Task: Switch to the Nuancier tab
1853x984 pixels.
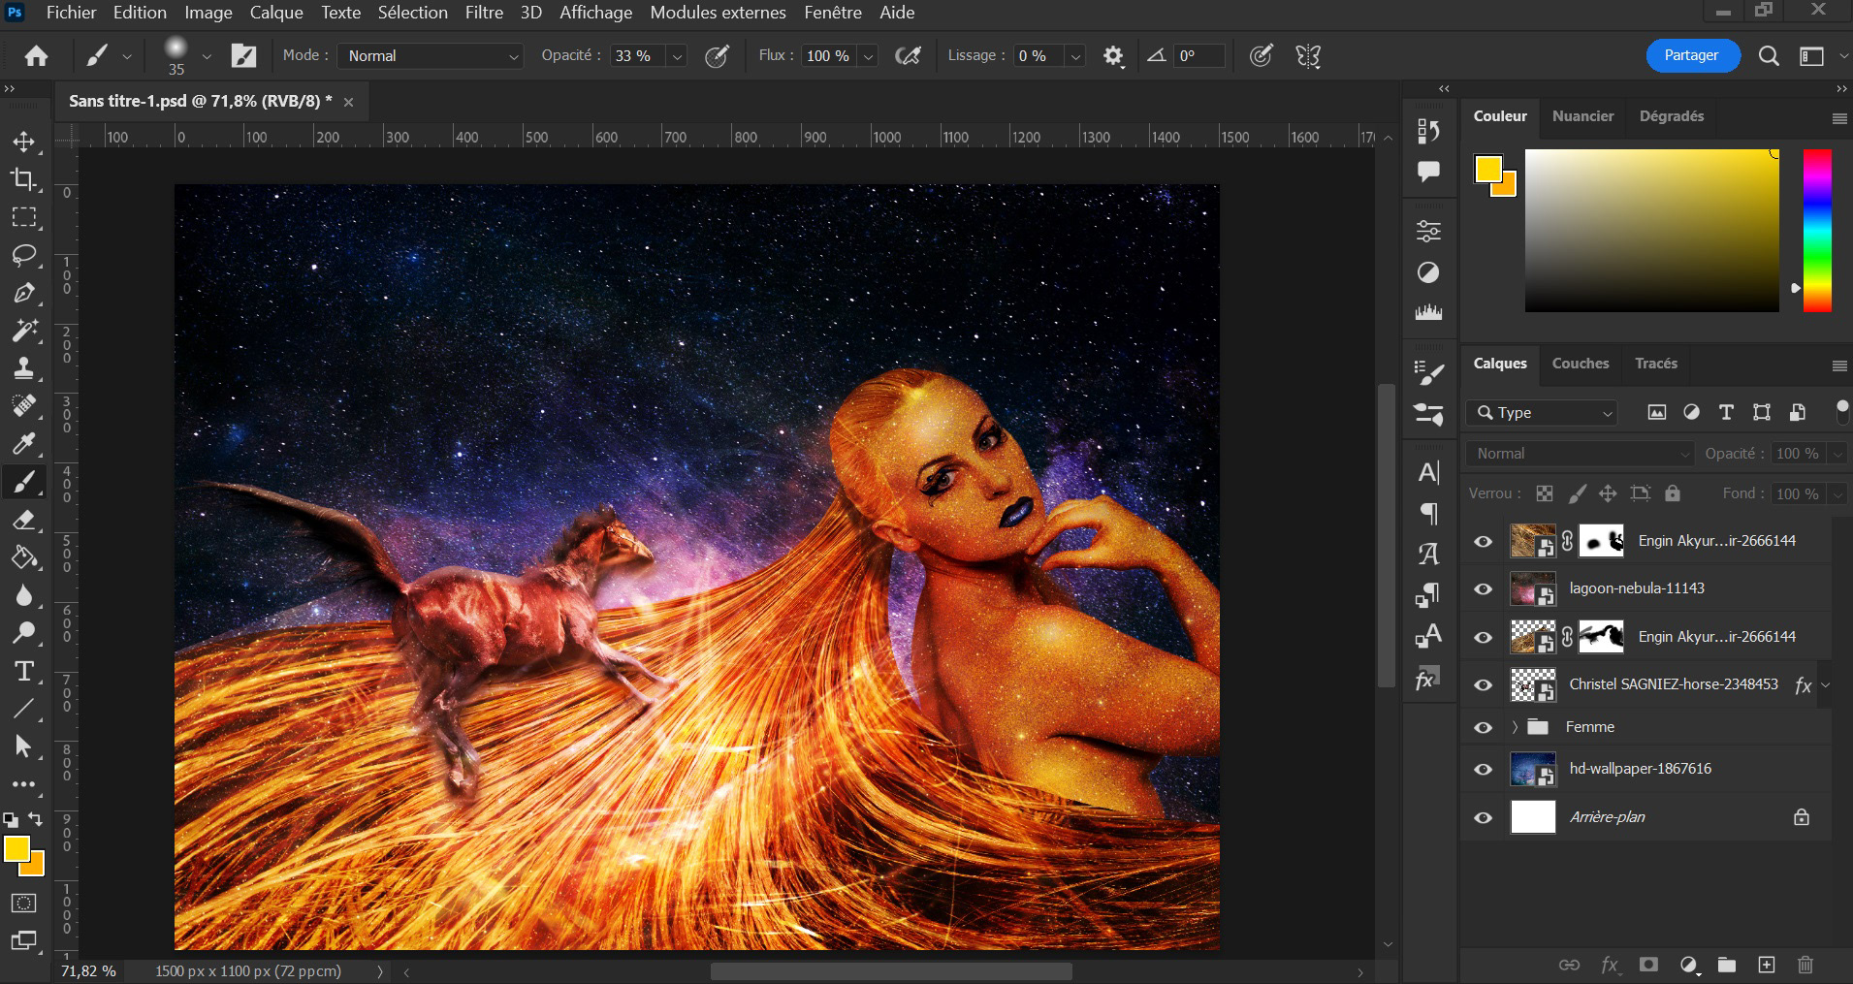Action: tap(1582, 116)
